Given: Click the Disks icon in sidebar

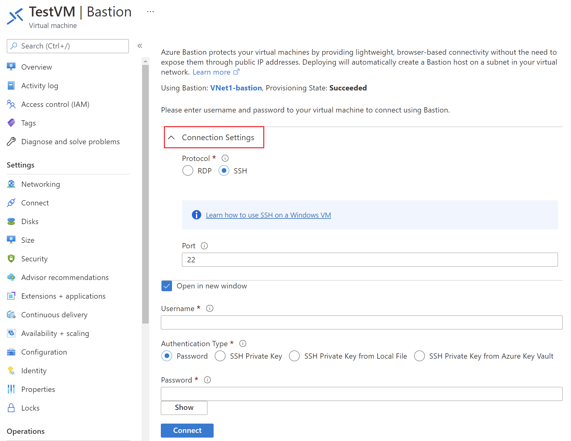Looking at the screenshot, I should pyautogui.click(x=11, y=222).
